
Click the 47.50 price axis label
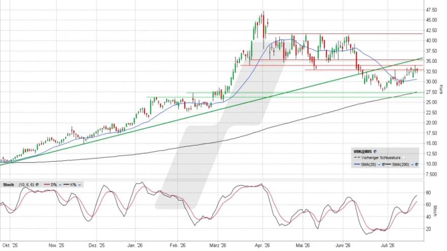[x=431, y=10]
